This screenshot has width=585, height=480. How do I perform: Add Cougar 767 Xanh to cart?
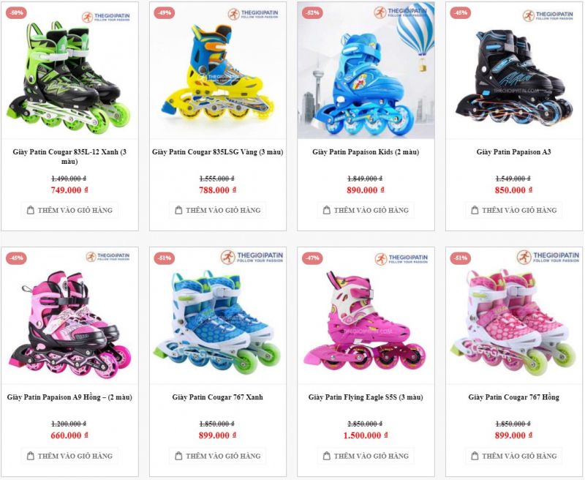(218, 456)
